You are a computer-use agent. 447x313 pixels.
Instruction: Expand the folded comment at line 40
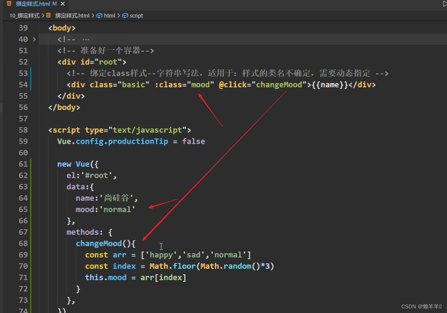34,39
